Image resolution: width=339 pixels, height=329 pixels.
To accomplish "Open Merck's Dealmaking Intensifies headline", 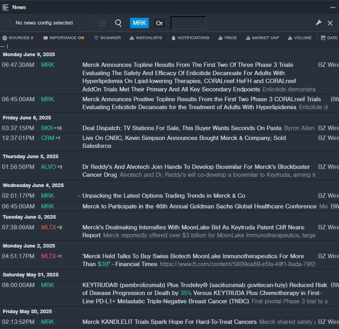I will [x=194, y=231].
